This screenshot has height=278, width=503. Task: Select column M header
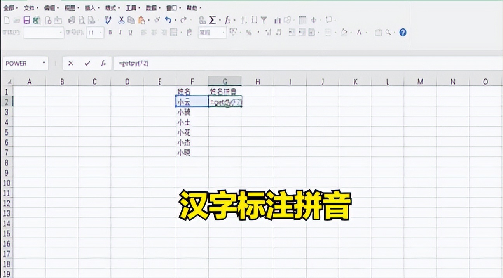pos(420,81)
